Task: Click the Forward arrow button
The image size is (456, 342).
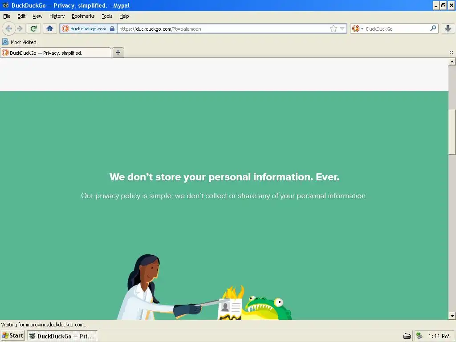Action: (20, 28)
